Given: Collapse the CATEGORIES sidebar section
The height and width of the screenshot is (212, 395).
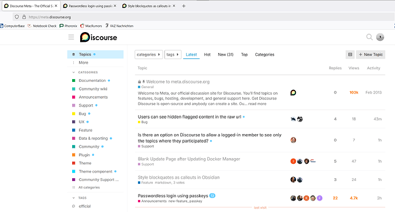Looking at the screenshot, I should (73, 72).
